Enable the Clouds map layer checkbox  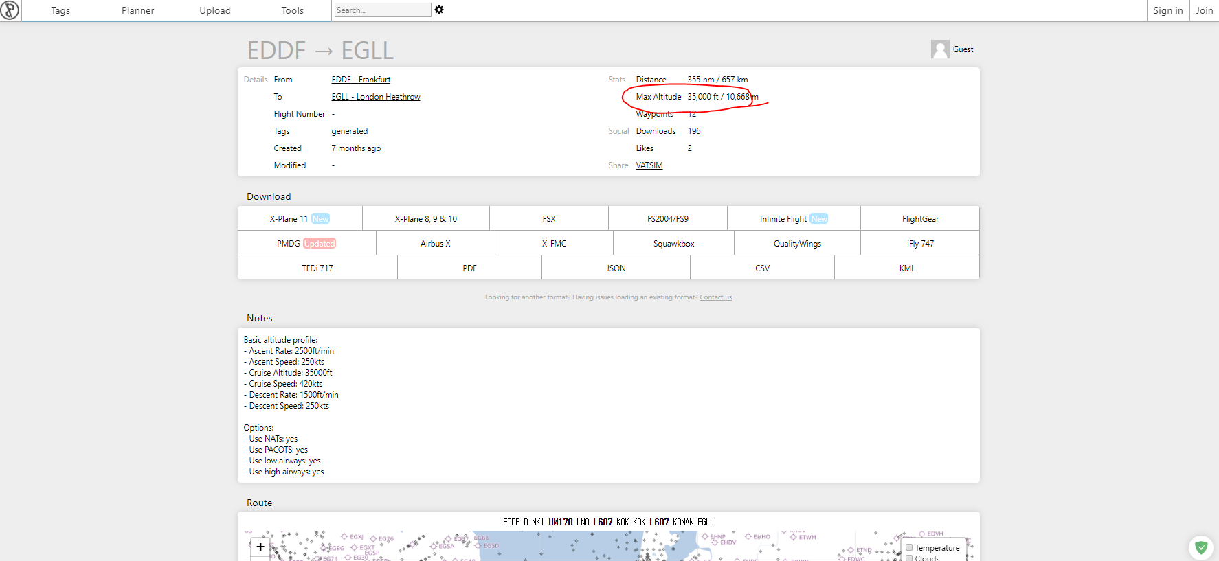coord(909,558)
